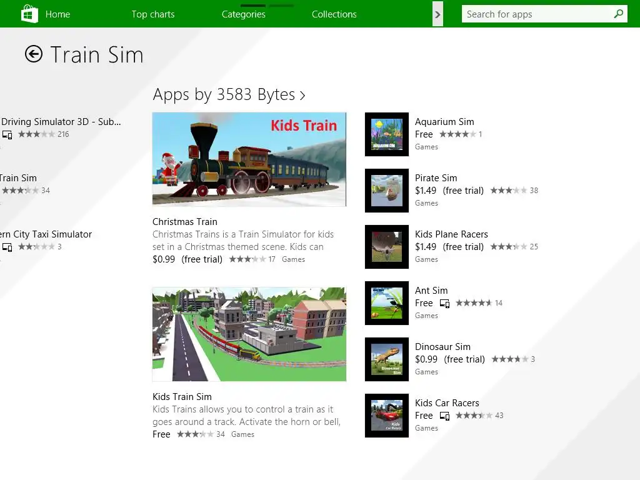Switch to Top charts tab
The width and height of the screenshot is (640, 480).
[153, 14]
